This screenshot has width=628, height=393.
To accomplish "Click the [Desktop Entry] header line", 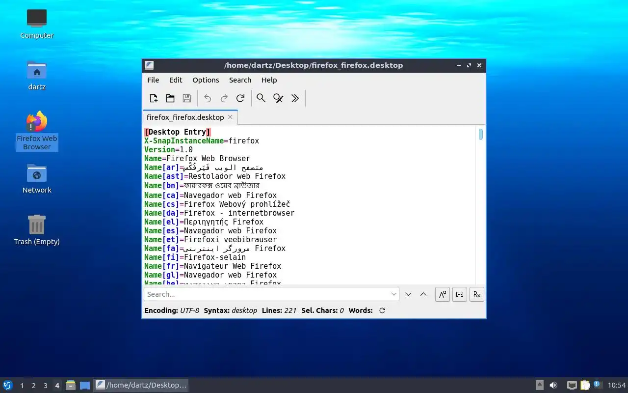I will click(178, 132).
